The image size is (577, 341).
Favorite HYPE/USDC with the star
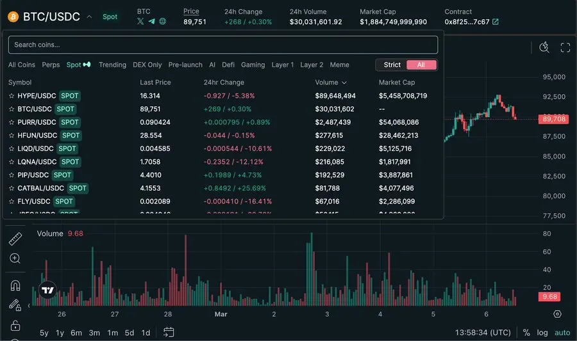pyautogui.click(x=12, y=96)
